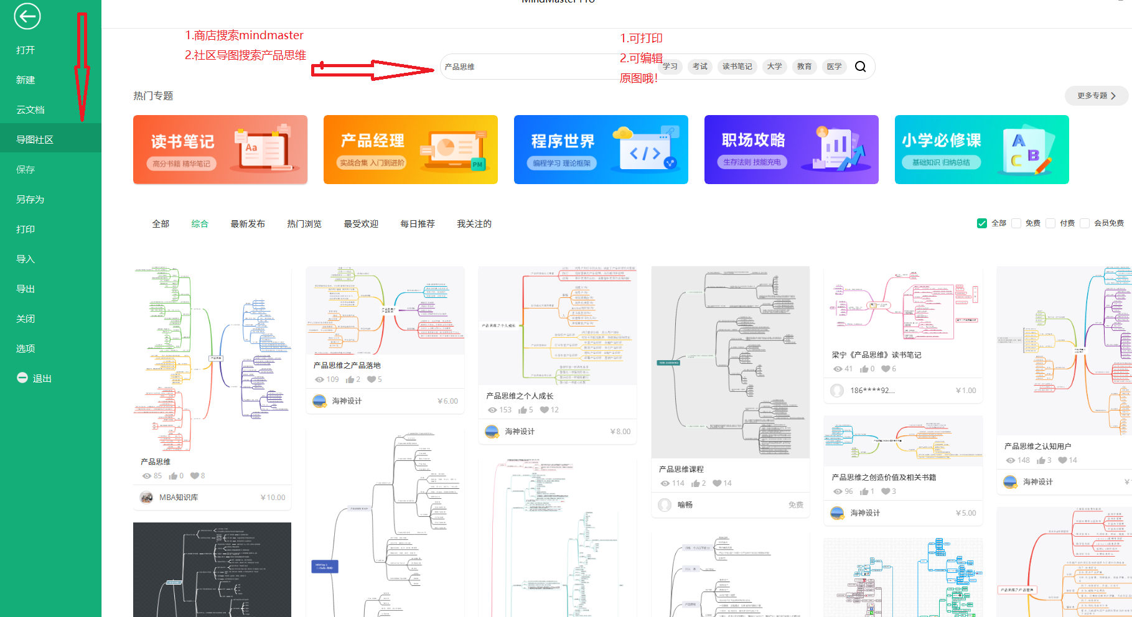Click the 大学 search tag
Image resolution: width=1132 pixels, height=617 pixels.
pos(775,67)
